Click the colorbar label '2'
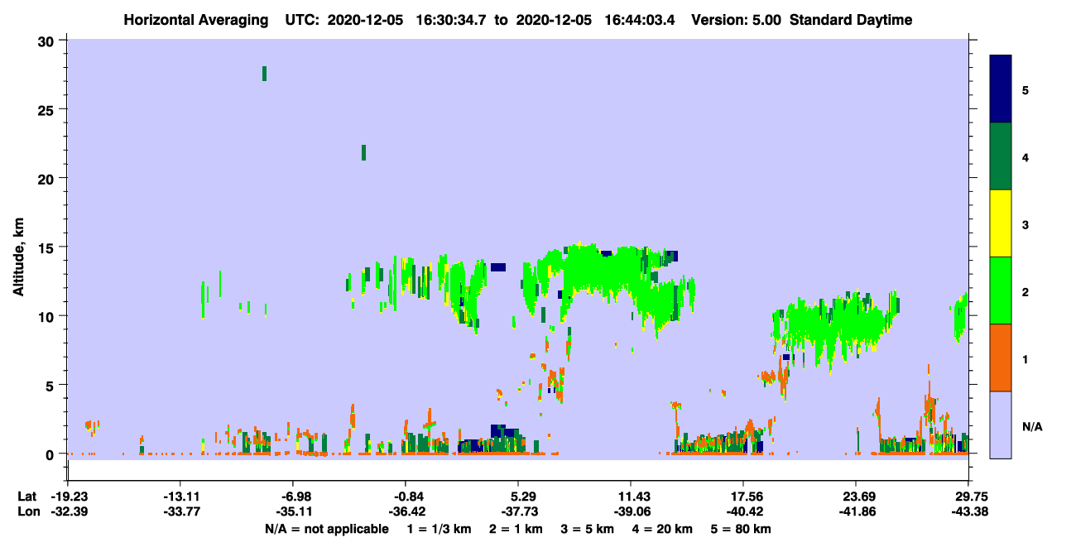 1026,290
